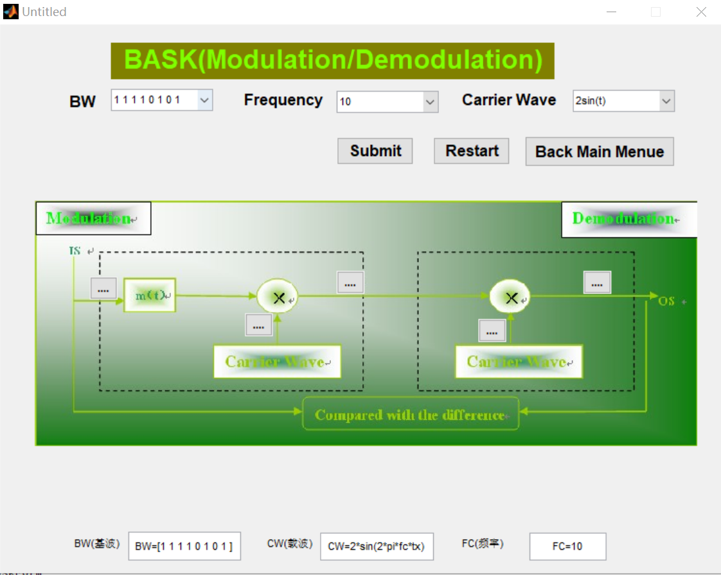This screenshot has height=575, width=721.
Task: Click the 'OS' output signal label
Action: [666, 301]
